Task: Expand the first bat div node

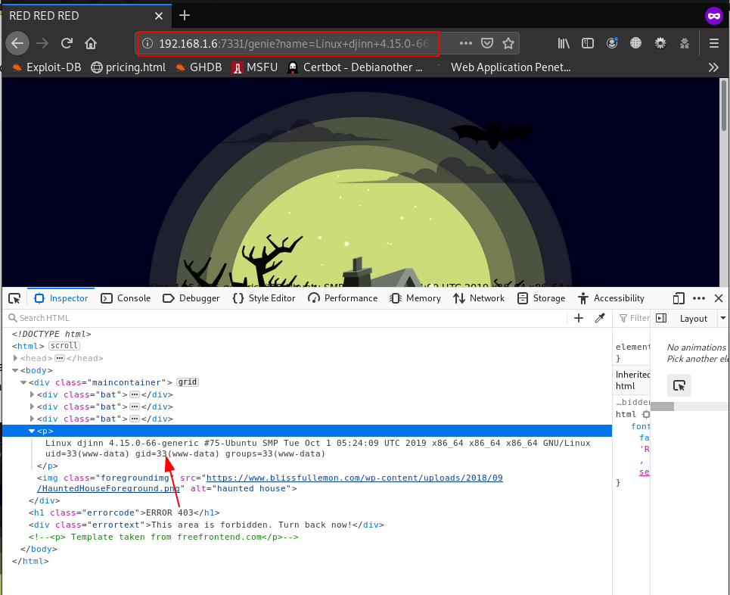Action: 32,394
